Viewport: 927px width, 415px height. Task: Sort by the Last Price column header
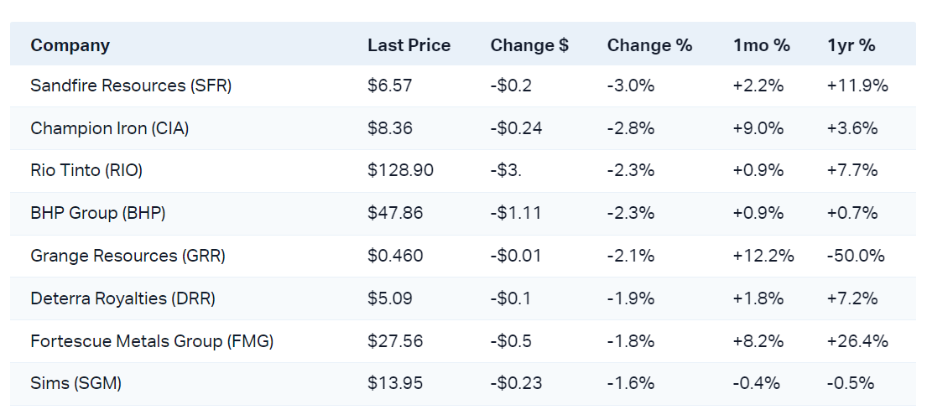point(409,45)
